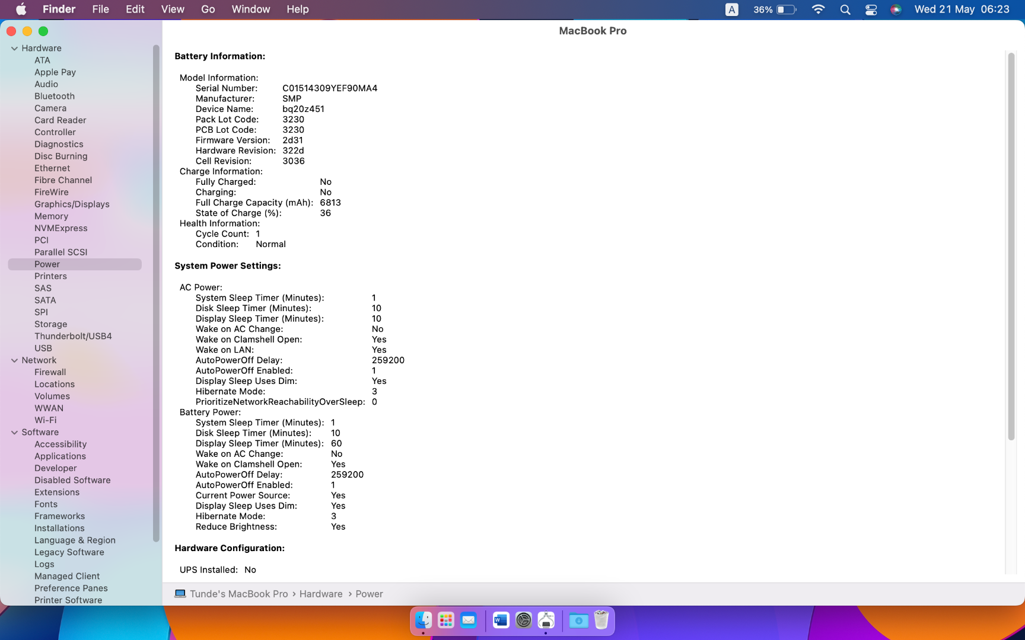
Task: Launch the Mail app from Dock
Action: pyautogui.click(x=469, y=620)
